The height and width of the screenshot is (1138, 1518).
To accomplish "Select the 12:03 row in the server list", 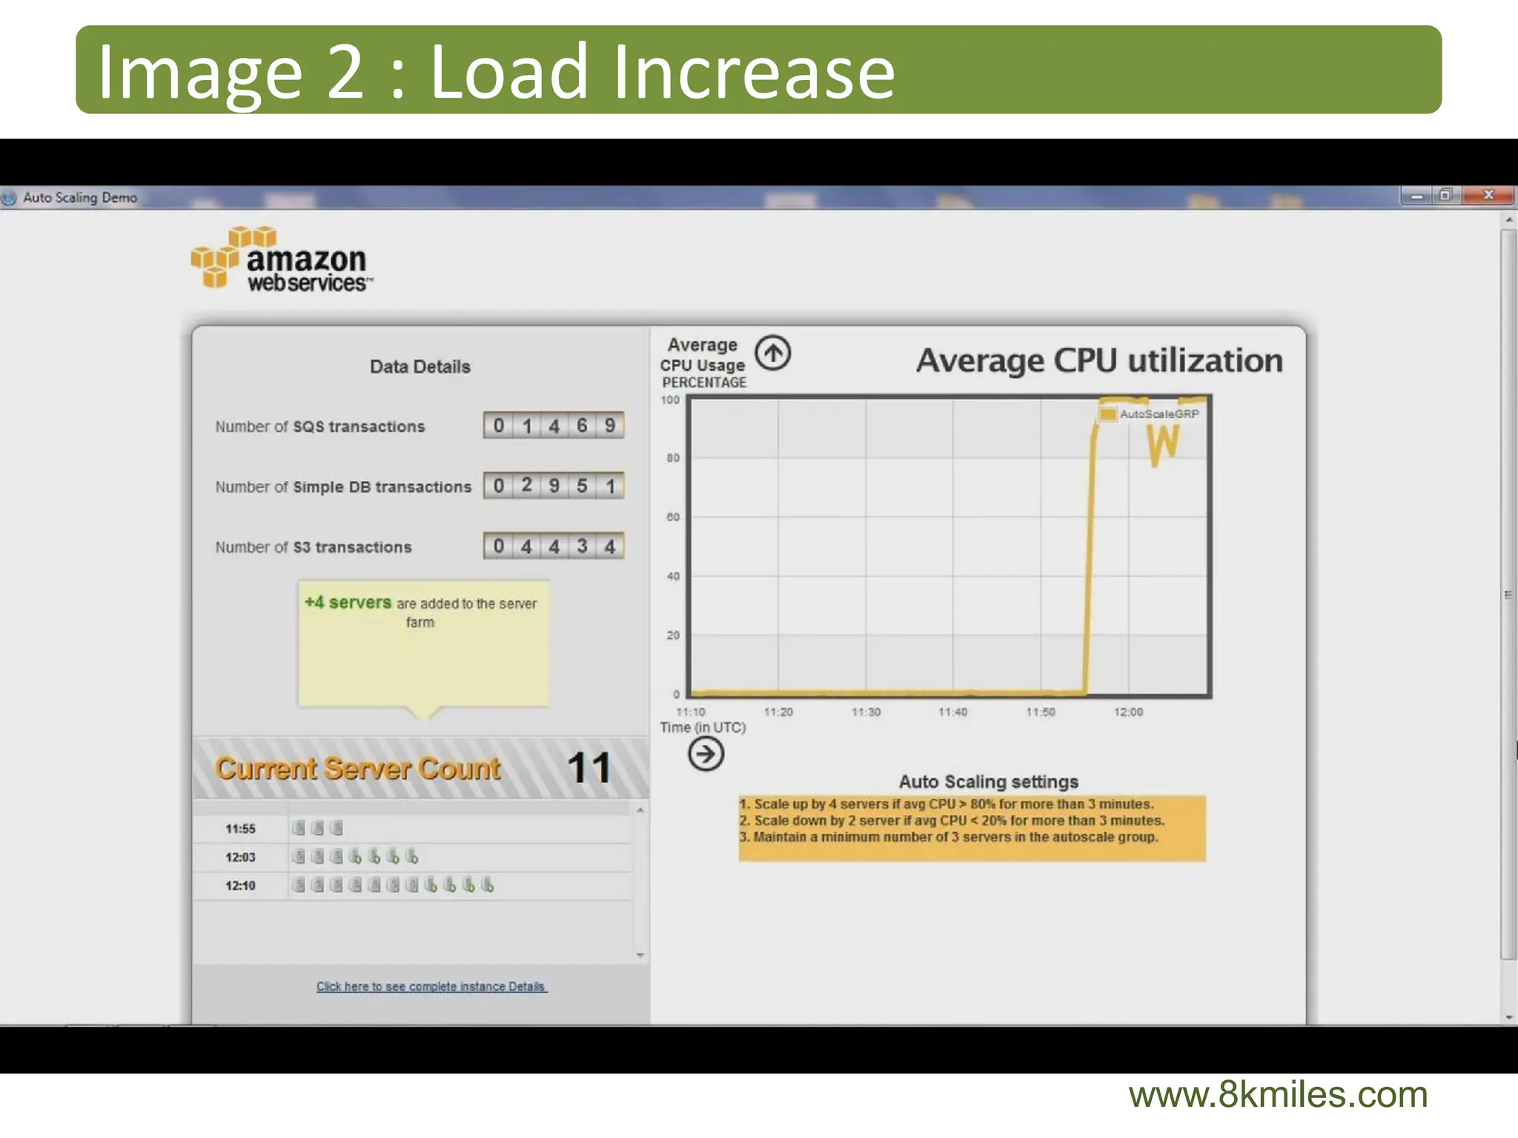I will 412,857.
